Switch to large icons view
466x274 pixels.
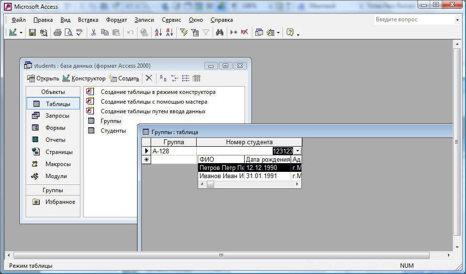163,78
